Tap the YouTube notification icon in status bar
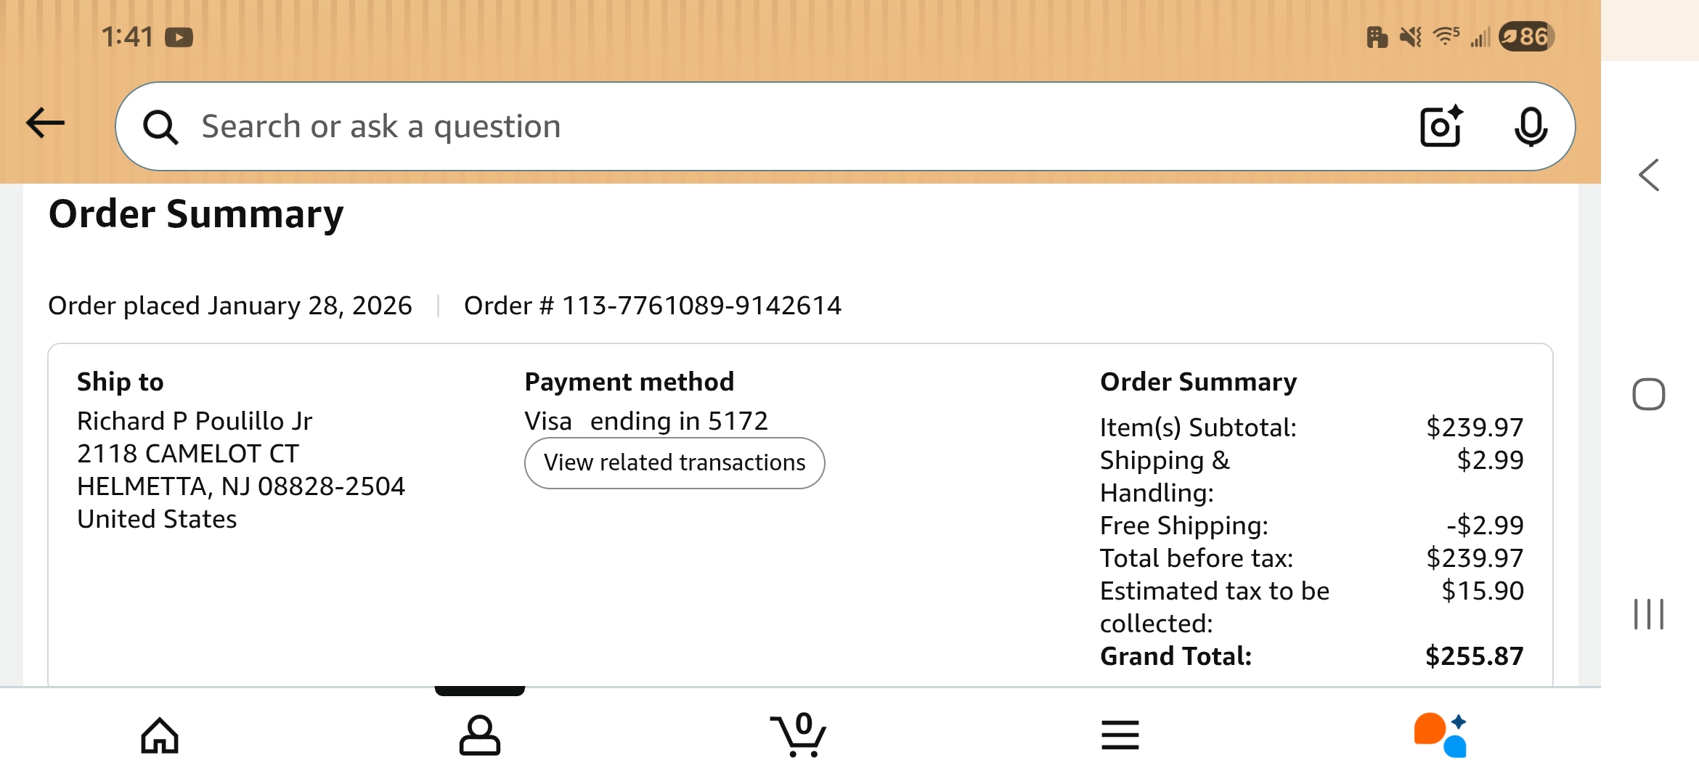Image resolution: width=1699 pixels, height=784 pixels. tap(179, 37)
